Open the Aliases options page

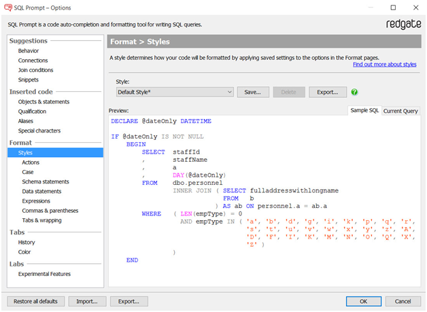point(26,121)
